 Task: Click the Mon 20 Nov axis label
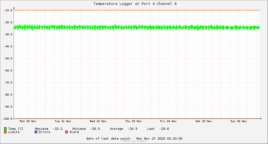28,121
